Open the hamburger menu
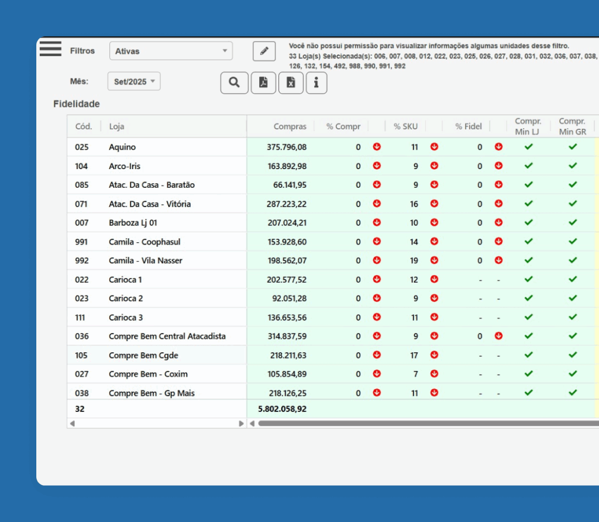599x522 pixels. 50,49
